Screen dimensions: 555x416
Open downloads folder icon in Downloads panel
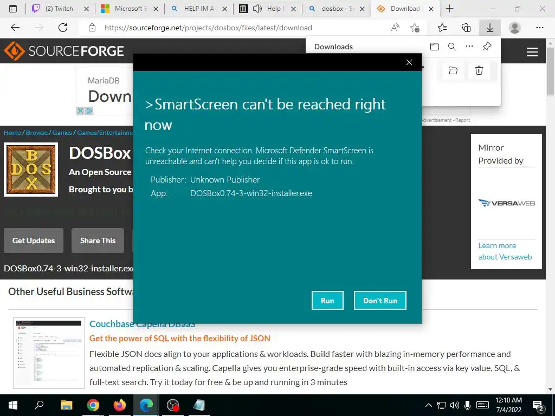click(x=435, y=47)
